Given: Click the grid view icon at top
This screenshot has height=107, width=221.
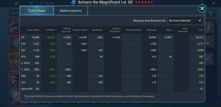Looking at the screenshot, I should pos(31,3).
